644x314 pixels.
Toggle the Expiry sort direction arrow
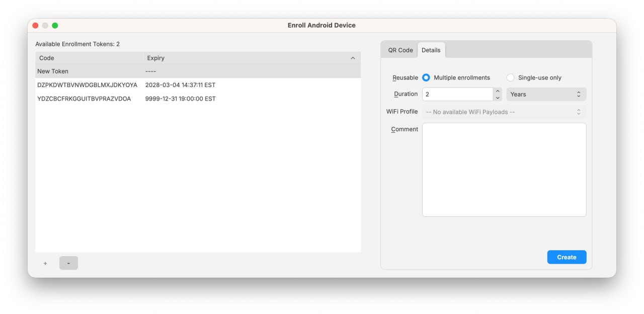353,58
